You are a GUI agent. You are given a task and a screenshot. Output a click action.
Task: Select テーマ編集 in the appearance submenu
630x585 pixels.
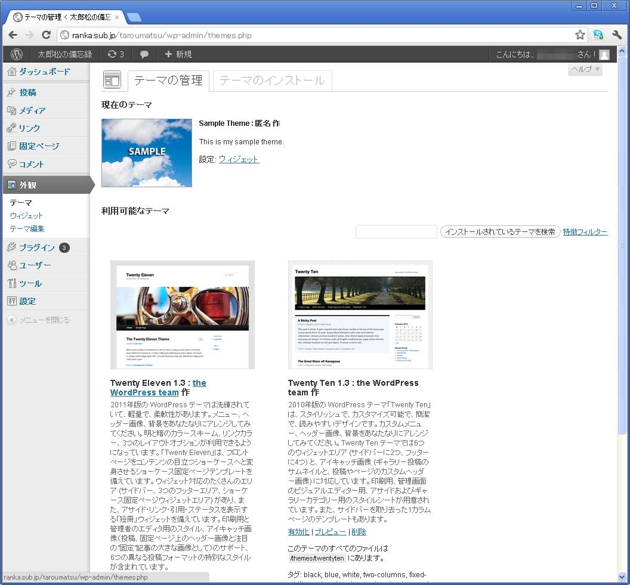(x=27, y=228)
